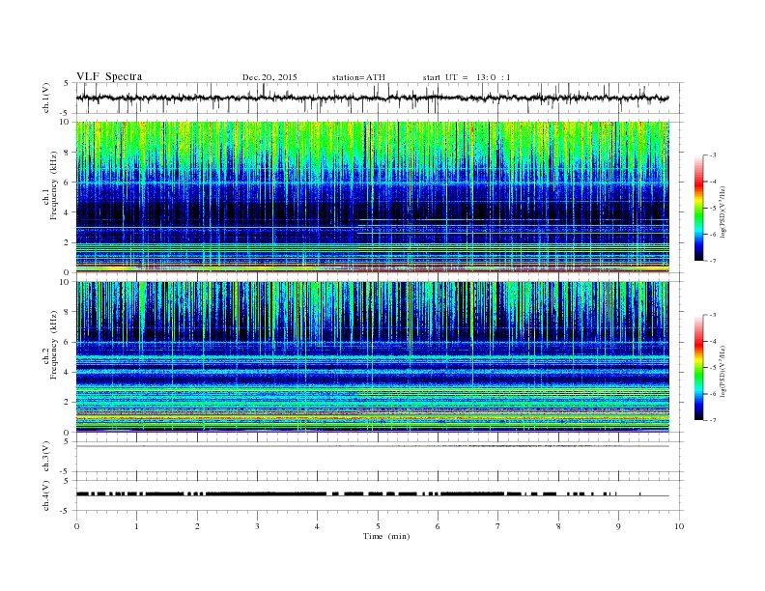
Task: Click the time axis tick label "1"
Action: coord(137,526)
